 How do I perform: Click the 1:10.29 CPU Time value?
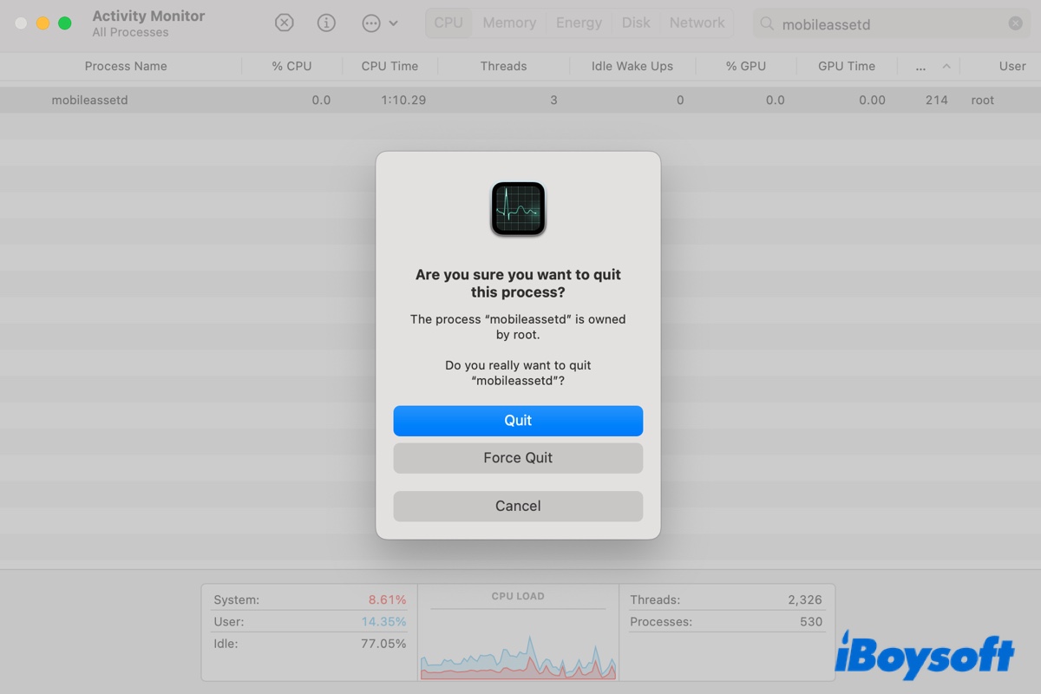coord(403,100)
